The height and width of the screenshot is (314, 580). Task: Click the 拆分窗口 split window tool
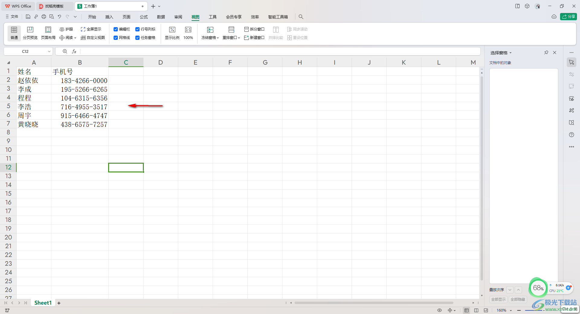tap(254, 29)
